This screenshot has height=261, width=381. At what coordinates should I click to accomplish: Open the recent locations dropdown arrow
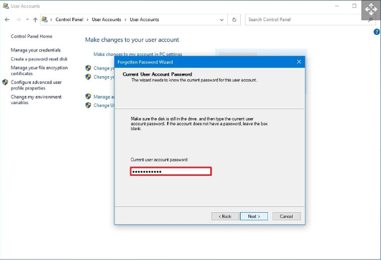(26, 20)
